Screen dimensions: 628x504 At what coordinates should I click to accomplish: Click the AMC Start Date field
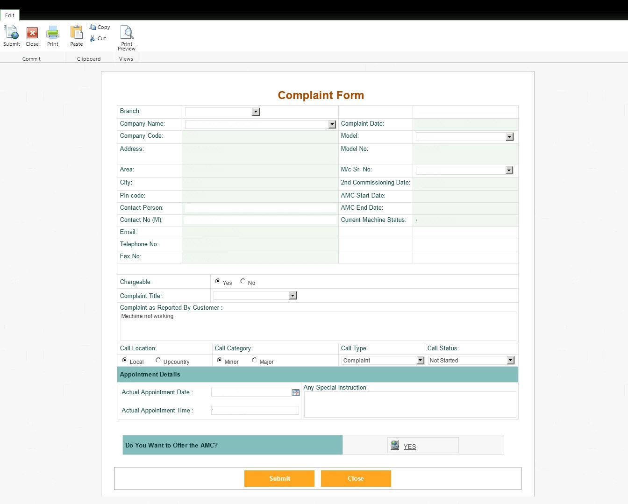(x=465, y=196)
